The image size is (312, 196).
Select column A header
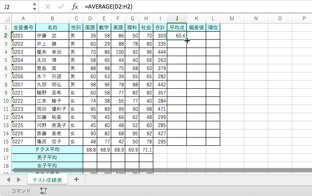pyautogui.click(x=24, y=19)
